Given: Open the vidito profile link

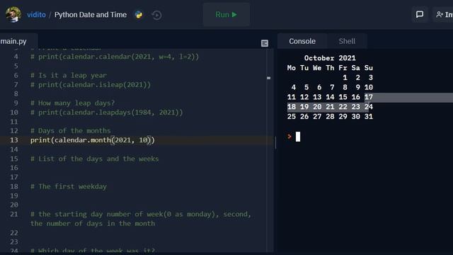Looking at the screenshot, I should coord(36,15).
